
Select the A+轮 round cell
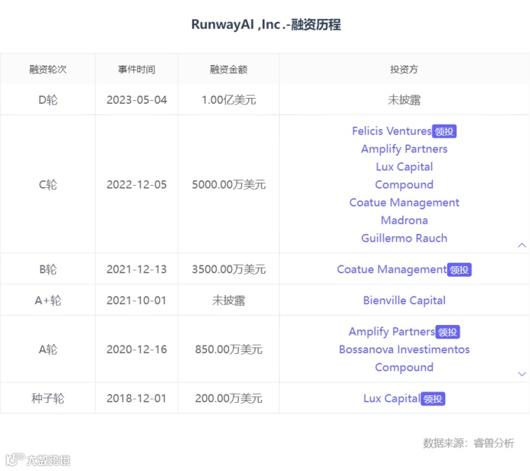(x=47, y=300)
